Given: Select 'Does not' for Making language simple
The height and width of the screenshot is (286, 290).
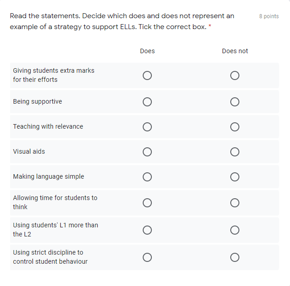Looking at the screenshot, I should tap(235, 177).
